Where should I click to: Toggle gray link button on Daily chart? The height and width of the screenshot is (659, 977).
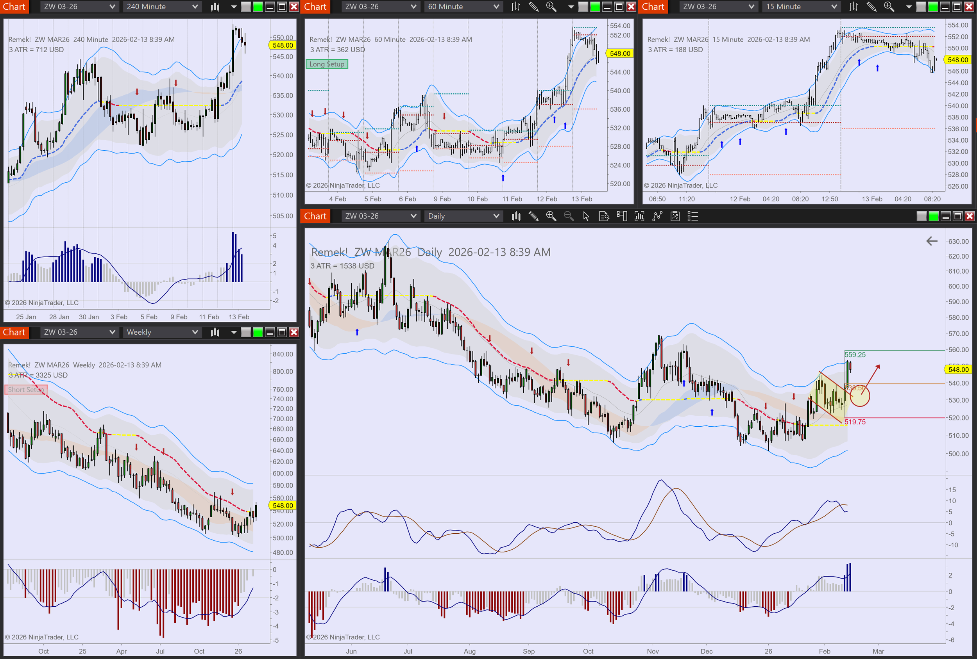921,216
